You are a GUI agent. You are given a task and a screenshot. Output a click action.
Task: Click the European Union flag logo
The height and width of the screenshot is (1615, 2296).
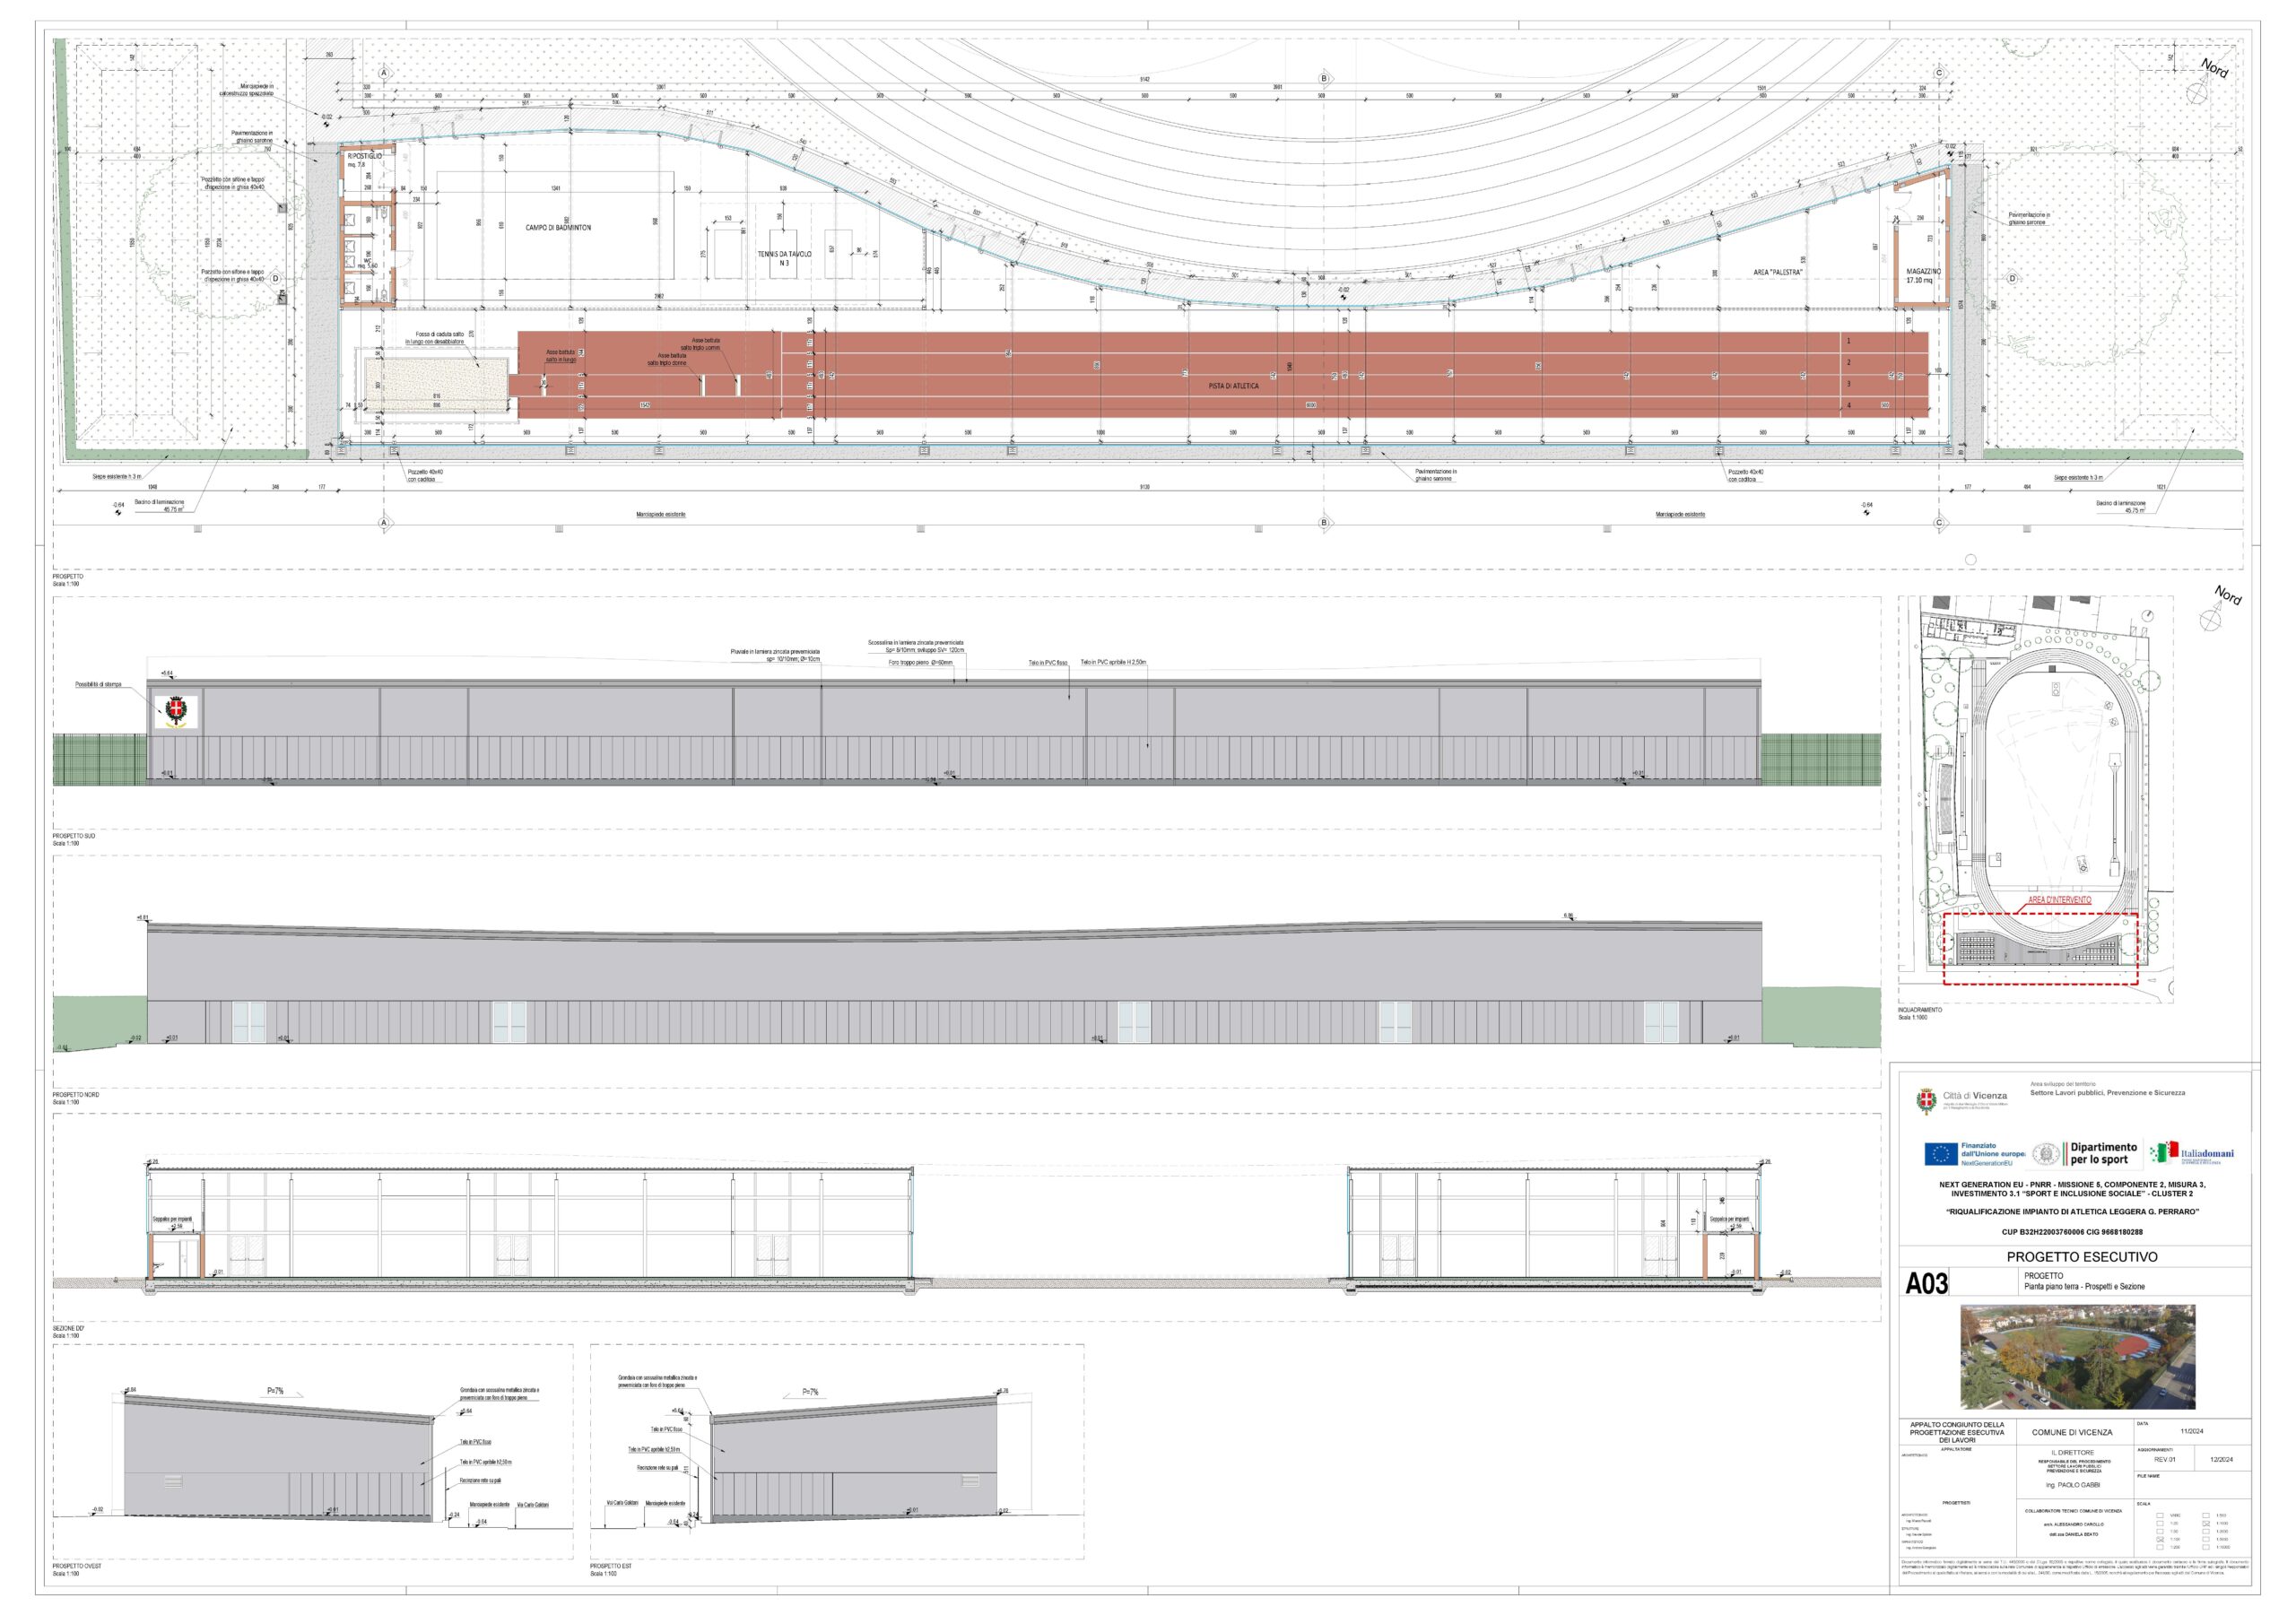[x=1941, y=1154]
